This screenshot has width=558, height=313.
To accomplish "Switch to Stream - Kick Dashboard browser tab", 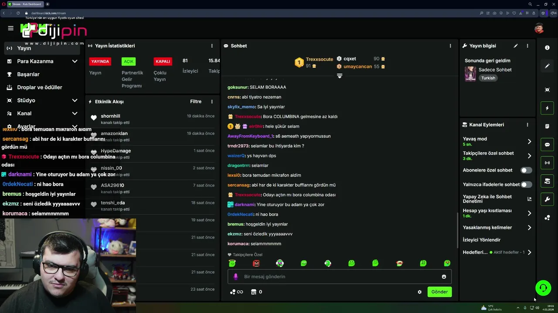I will [x=25, y=4].
